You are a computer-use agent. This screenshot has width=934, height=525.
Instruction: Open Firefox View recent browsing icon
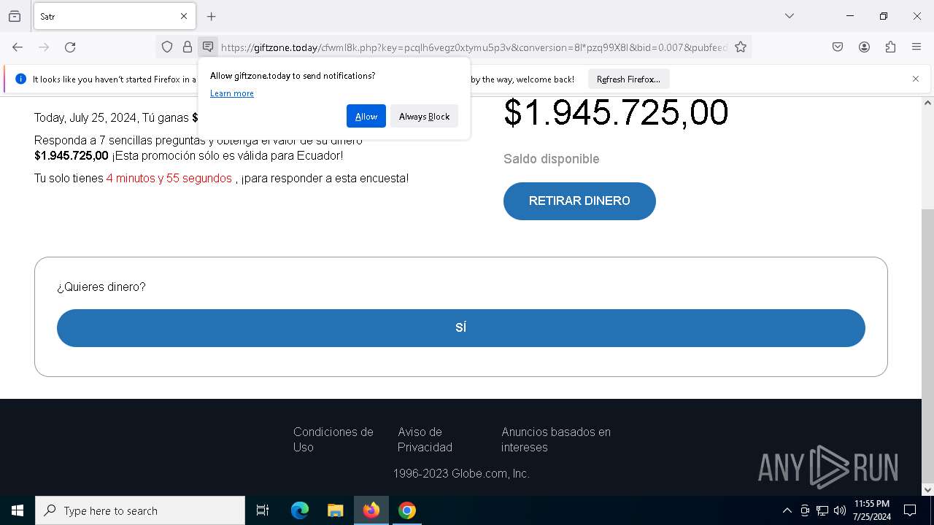15,16
